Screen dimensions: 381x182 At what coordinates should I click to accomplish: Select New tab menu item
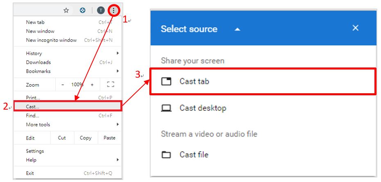point(67,22)
